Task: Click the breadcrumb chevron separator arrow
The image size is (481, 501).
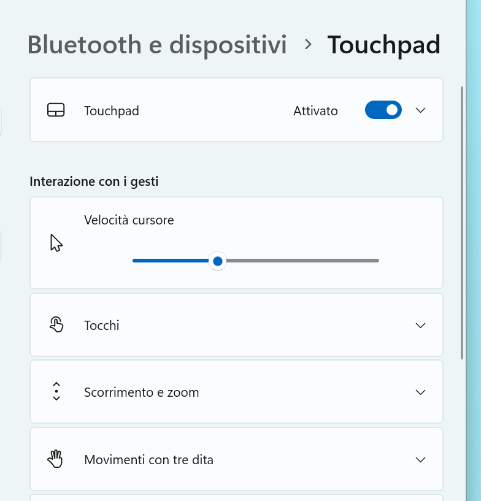Action: click(308, 44)
